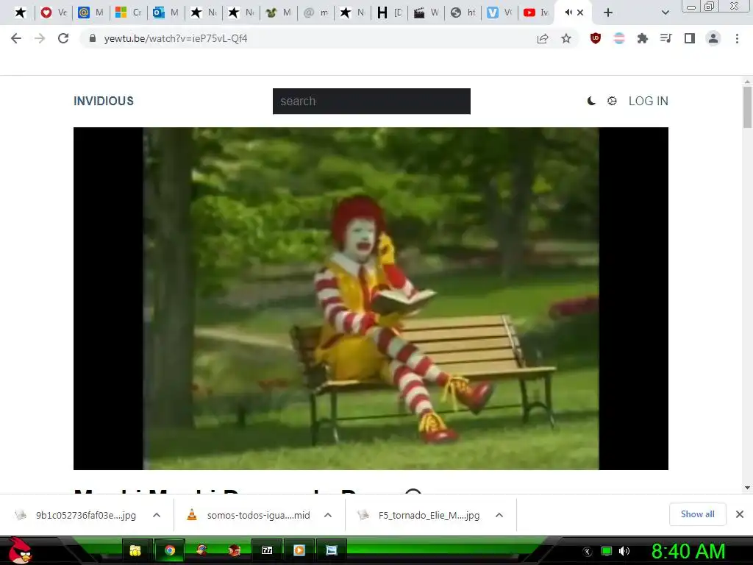Open downloaded 9b1c052736faf03e jpg file
Screen dimensions: 753x565
tap(76, 515)
